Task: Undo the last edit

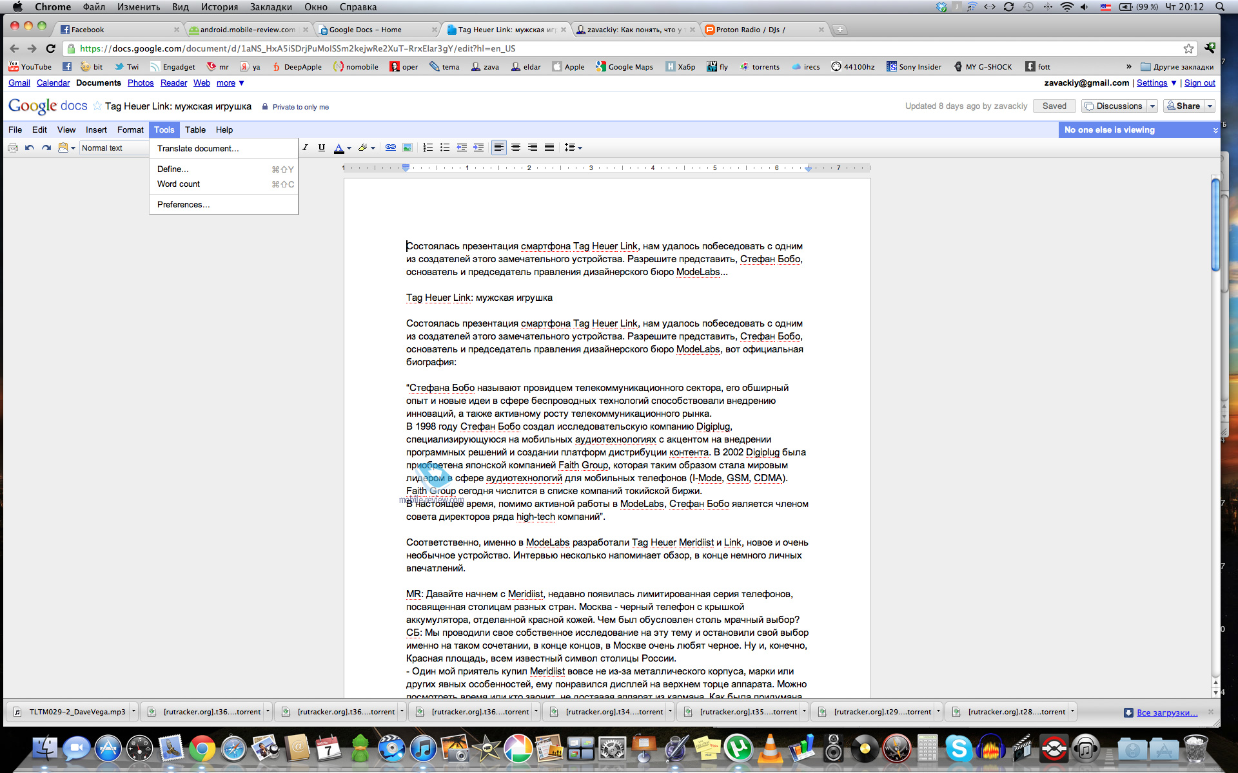Action: [x=30, y=148]
